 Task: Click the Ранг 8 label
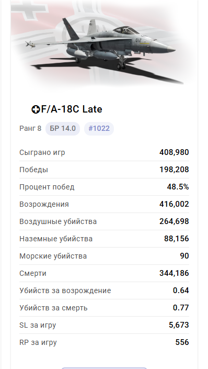click(30, 128)
